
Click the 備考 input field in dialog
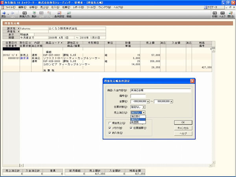coord(138,96)
